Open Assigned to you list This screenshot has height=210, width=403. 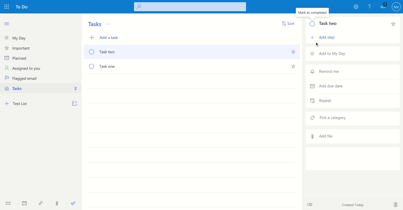pyautogui.click(x=41, y=68)
